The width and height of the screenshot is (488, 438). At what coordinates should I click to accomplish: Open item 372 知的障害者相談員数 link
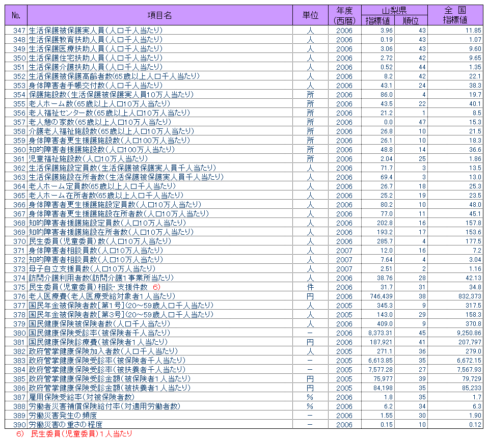pyautogui.click(x=96, y=260)
